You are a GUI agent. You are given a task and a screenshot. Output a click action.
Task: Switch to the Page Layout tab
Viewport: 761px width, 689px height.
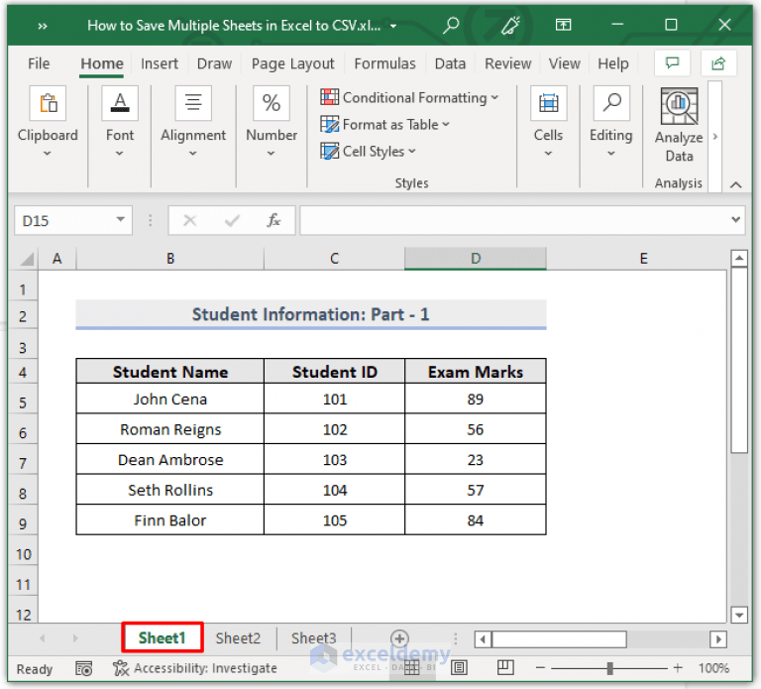pos(292,63)
